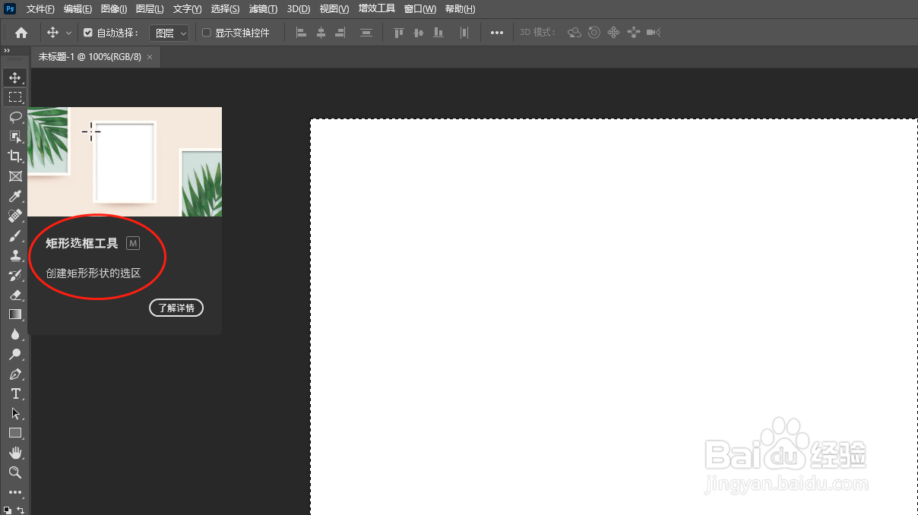Open the 增效工具 menu
This screenshot has height=515, width=918.
point(377,8)
